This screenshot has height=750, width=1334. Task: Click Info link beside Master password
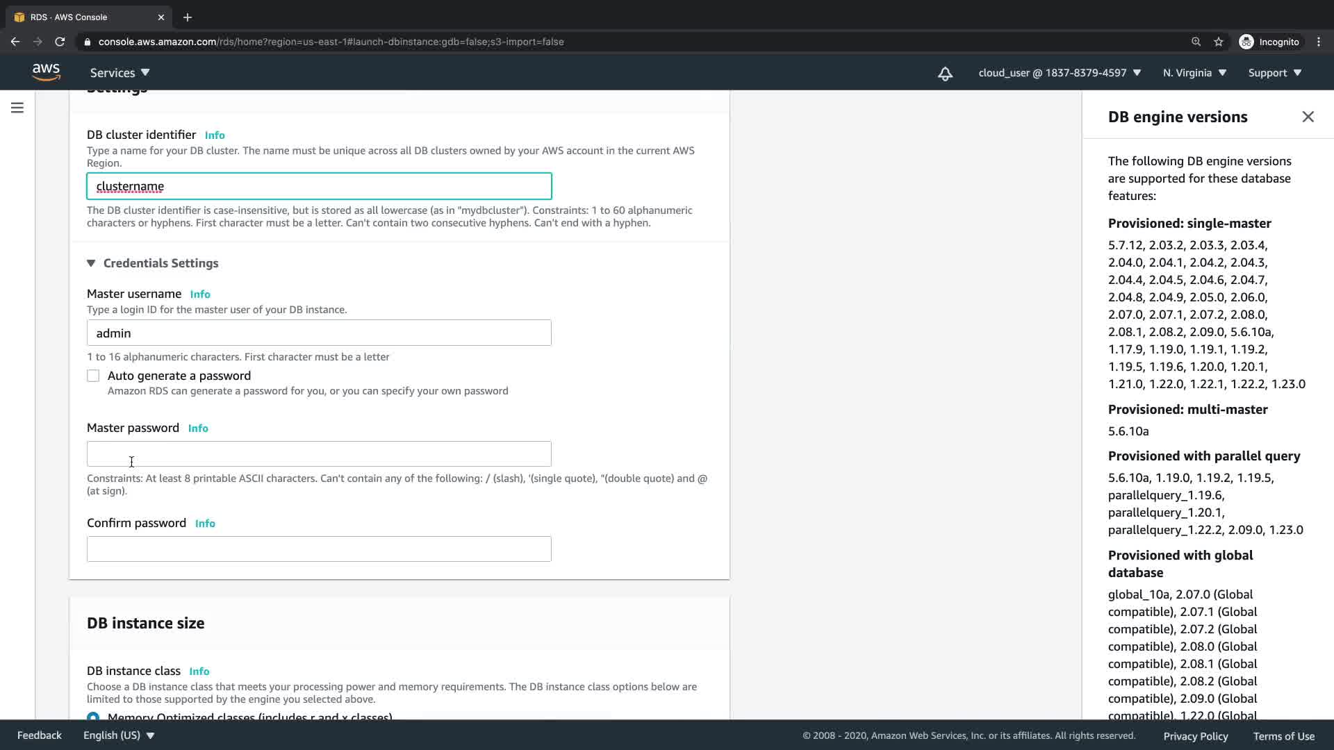coord(198,428)
